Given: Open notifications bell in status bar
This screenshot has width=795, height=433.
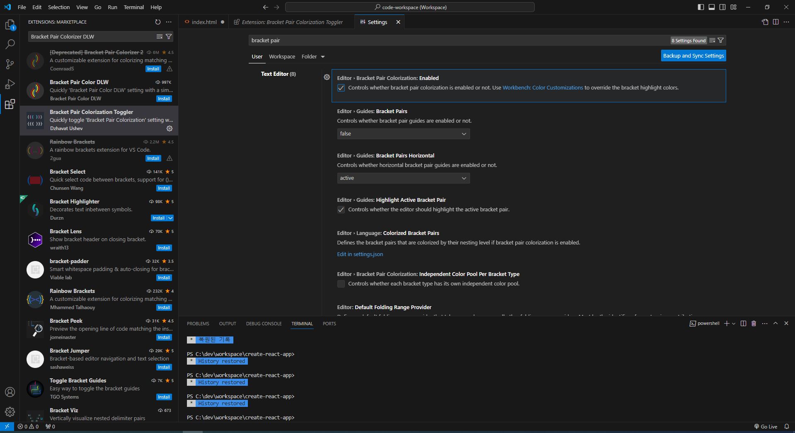Looking at the screenshot, I should (786, 426).
